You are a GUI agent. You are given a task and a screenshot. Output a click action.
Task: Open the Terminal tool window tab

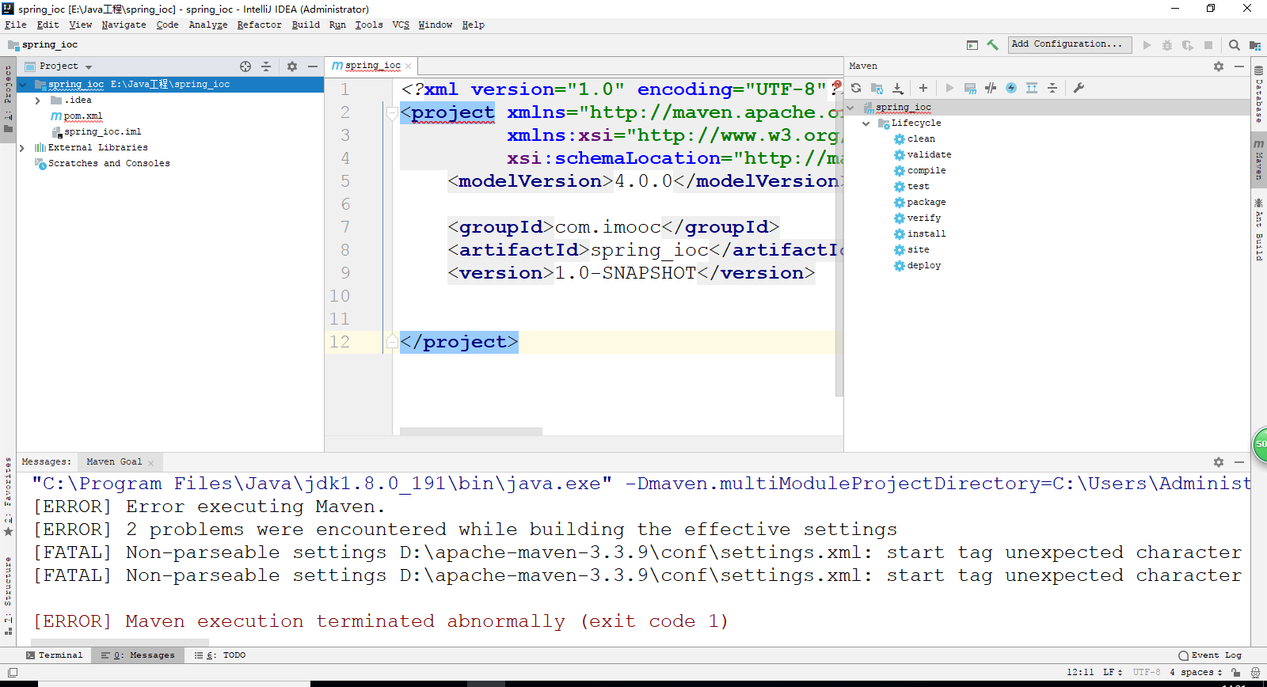54,655
